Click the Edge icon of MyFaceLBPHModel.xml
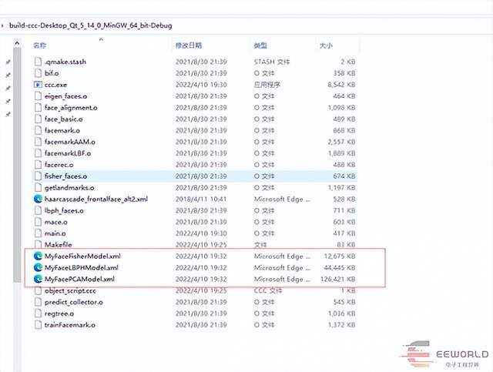 [38, 267]
